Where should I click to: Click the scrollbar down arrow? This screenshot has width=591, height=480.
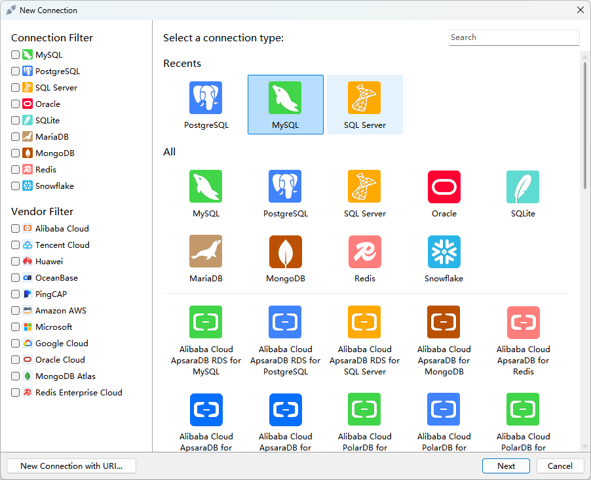pos(585,447)
